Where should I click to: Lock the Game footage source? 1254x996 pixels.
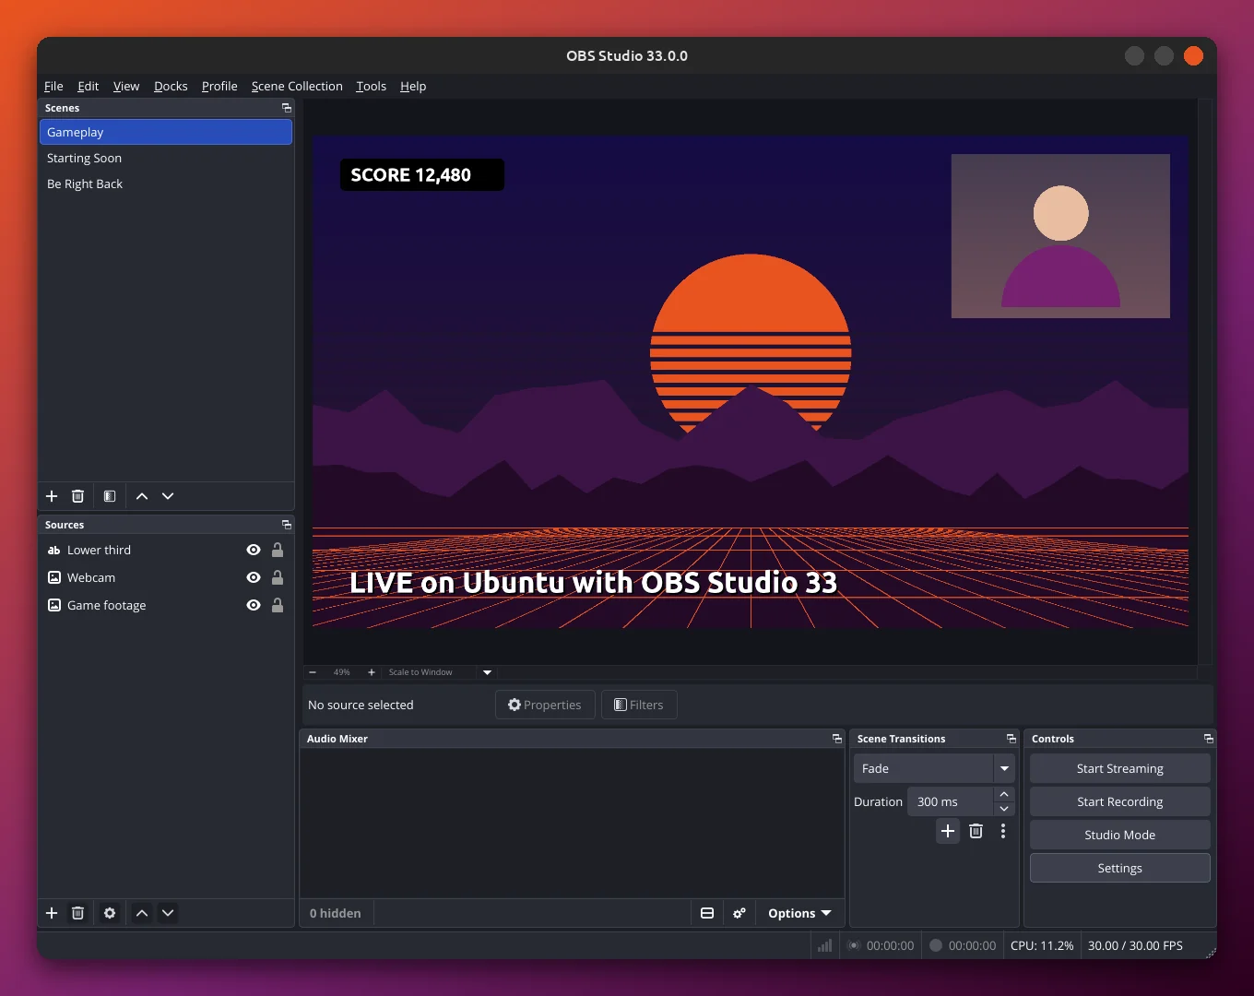tap(278, 605)
